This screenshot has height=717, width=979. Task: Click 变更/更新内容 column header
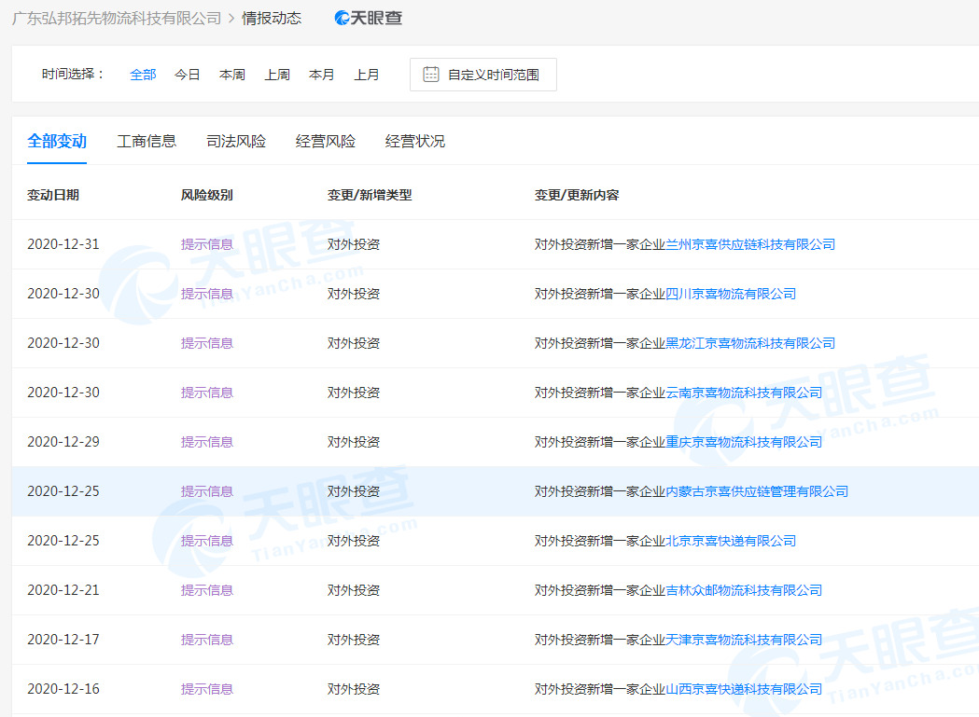(577, 195)
